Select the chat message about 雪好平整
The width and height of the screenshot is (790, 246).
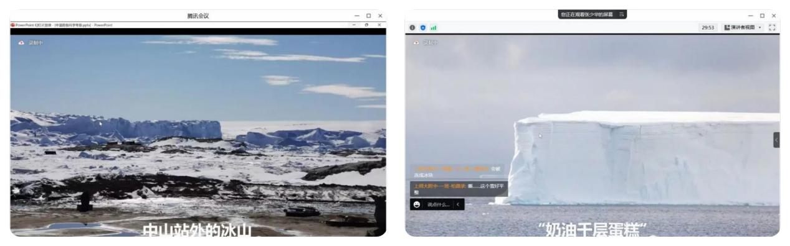tap(459, 189)
